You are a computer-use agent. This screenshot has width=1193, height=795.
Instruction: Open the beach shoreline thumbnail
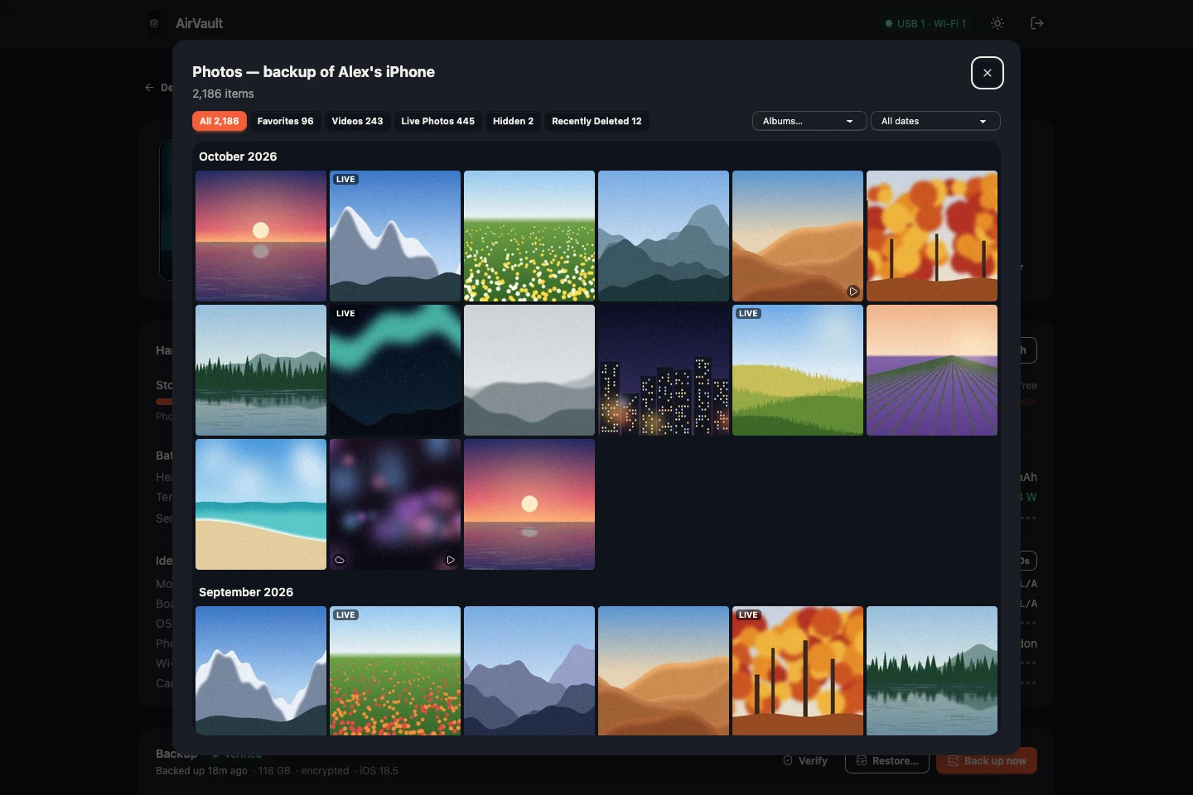pos(261,504)
